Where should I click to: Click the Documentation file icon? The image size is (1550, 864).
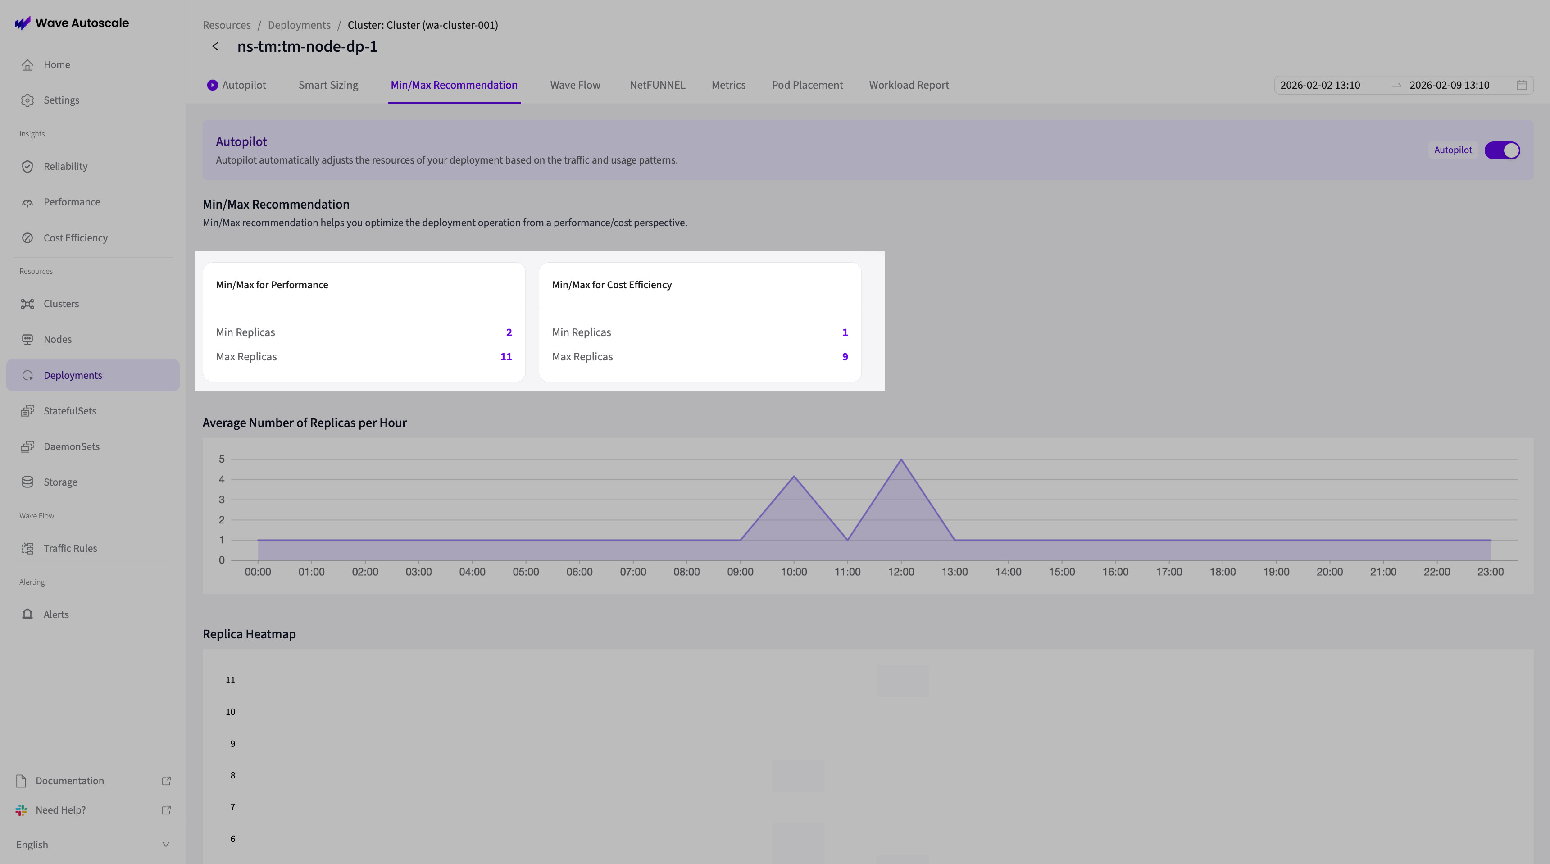point(21,781)
